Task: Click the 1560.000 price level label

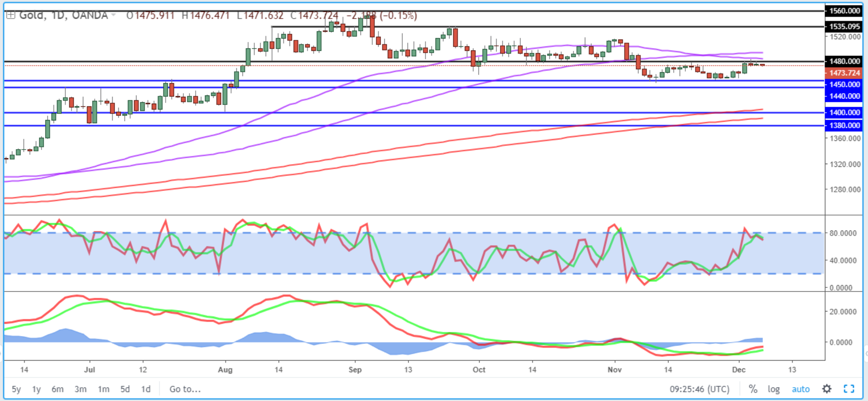Action: point(845,10)
